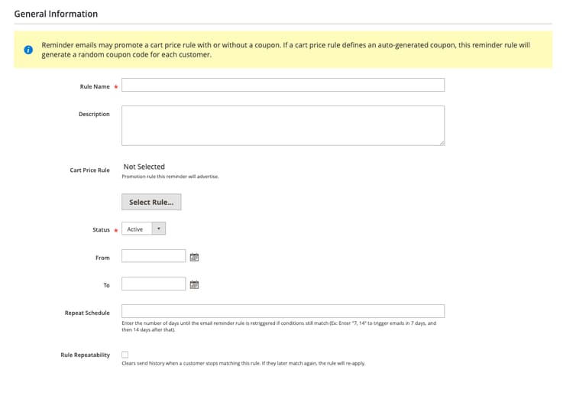
Task: Click the From date input box
Action: (154, 256)
